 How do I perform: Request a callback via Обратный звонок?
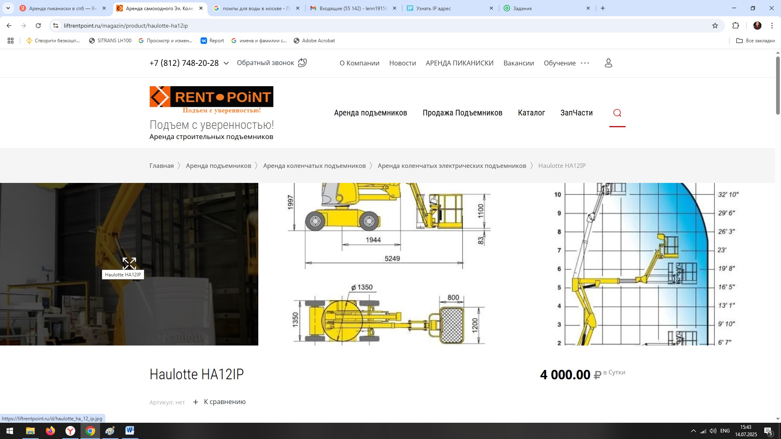pyautogui.click(x=272, y=63)
